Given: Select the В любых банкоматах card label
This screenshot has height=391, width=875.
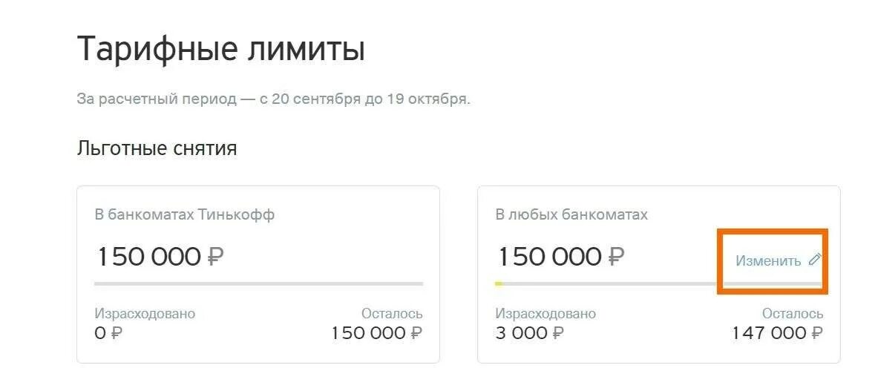Looking at the screenshot, I should coord(571,214).
